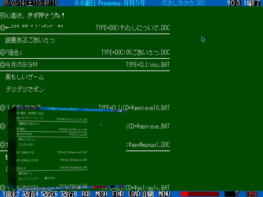This screenshot has height=197, width=263.
Task: Click heading 初心者は、まず押そうね!
Action: click(32, 16)
